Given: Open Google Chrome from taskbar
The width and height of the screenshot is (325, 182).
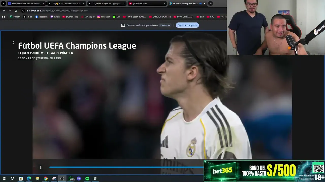Looking at the screenshot, I should [46, 179].
